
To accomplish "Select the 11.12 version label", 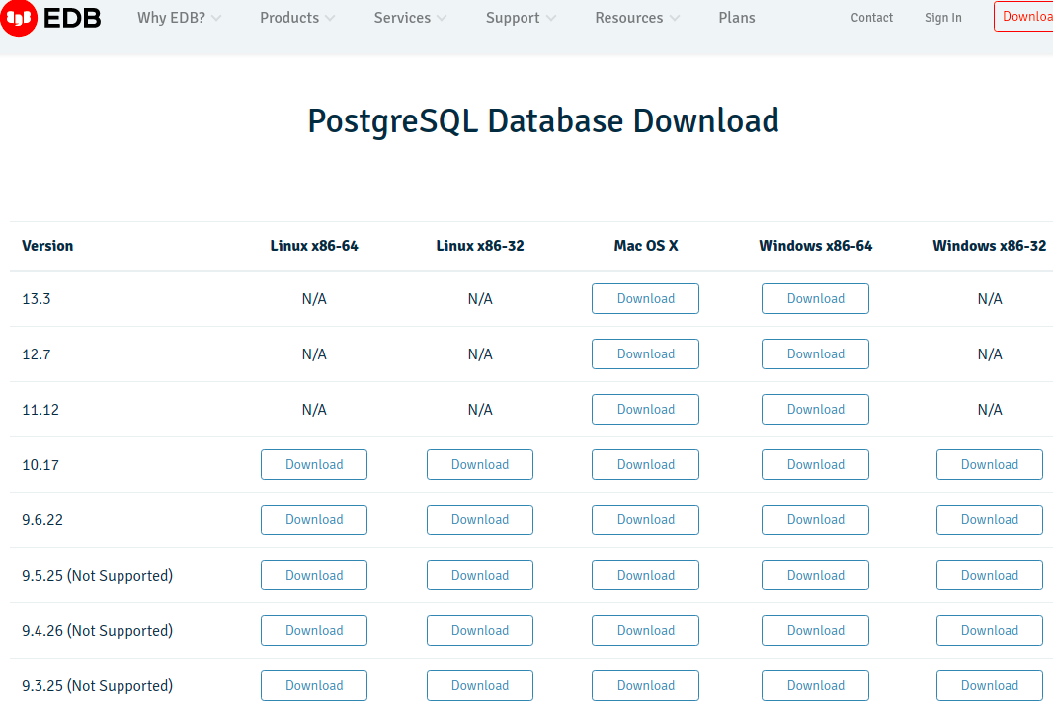I will coord(40,410).
